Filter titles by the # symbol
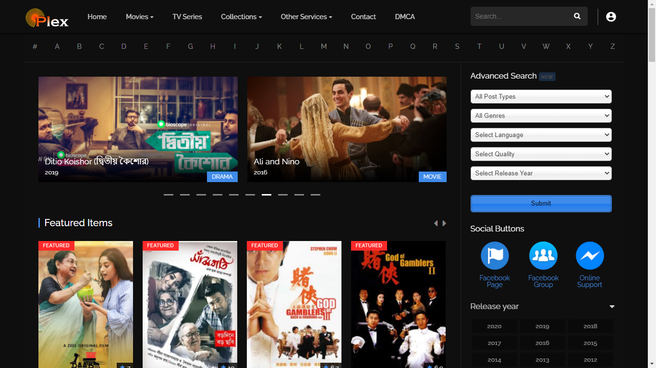Image resolution: width=656 pixels, height=368 pixels. pos(35,46)
